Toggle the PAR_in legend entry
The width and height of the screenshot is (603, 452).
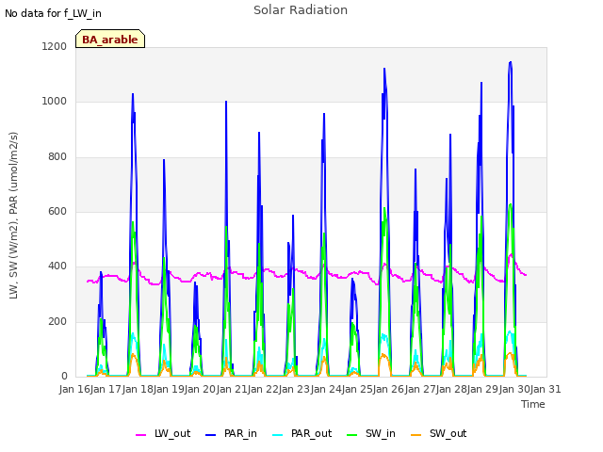coord(231,433)
